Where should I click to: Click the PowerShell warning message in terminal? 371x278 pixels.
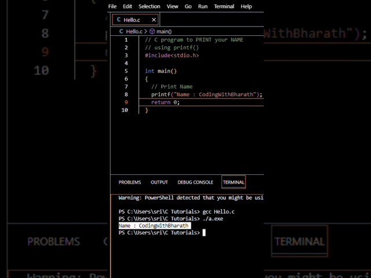[191, 197]
